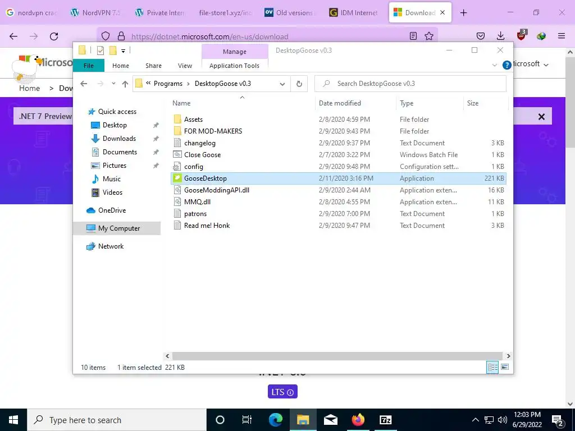Sort files by Date modified column
This screenshot has width=575, height=431.
pos(340,103)
